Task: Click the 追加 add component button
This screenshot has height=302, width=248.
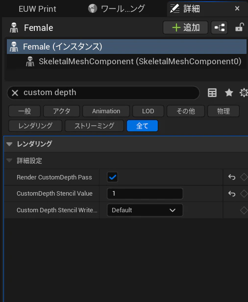Action: [185, 27]
